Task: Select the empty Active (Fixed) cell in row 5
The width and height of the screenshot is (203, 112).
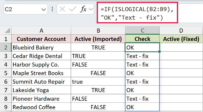Action: pos(181,73)
